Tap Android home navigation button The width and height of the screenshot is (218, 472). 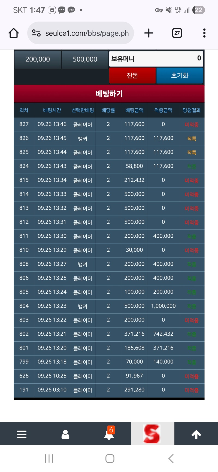[110, 459]
